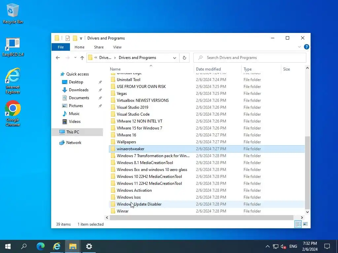Open the taskbar search magnifier
This screenshot has height=253, width=338.
click(x=24, y=246)
